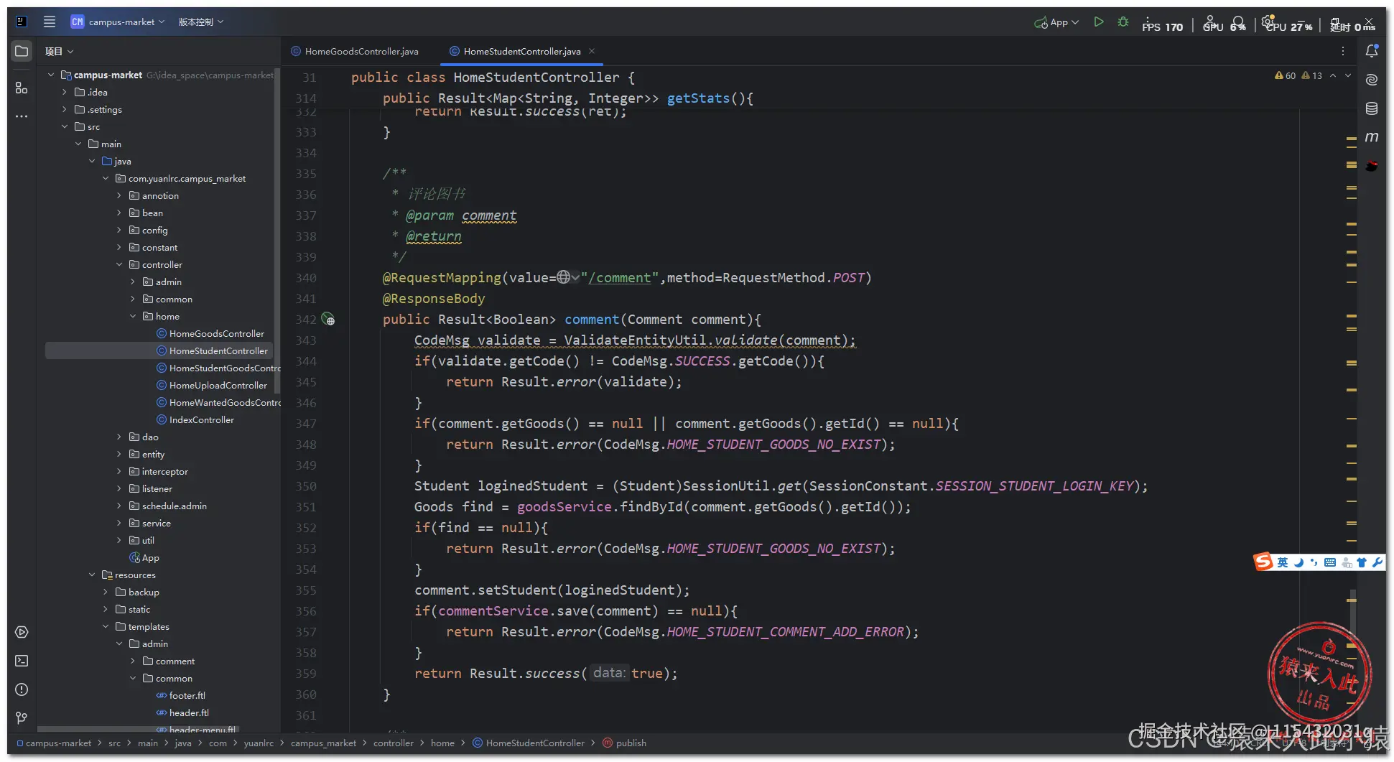Open the 版本控制 version control dropdown
The height and width of the screenshot is (762, 1394).
tap(201, 22)
